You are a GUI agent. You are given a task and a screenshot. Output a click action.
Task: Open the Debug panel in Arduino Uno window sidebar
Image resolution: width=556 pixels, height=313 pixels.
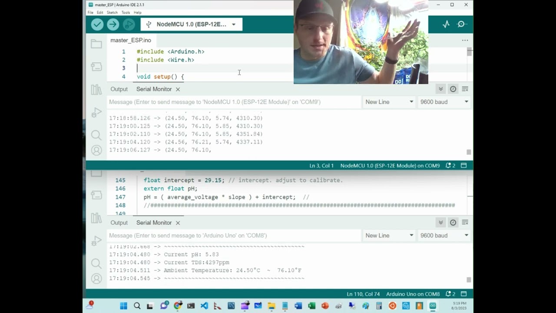click(x=96, y=241)
